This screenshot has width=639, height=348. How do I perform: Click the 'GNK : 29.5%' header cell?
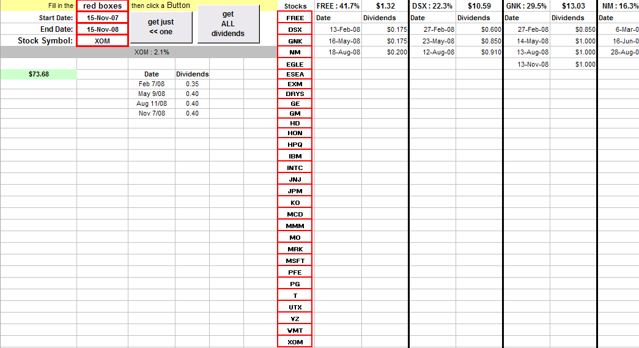(x=526, y=6)
